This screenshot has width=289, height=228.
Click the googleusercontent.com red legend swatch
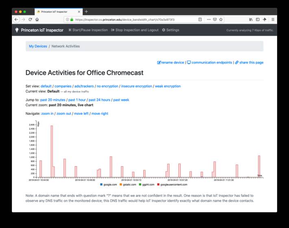pyautogui.click(x=158, y=185)
